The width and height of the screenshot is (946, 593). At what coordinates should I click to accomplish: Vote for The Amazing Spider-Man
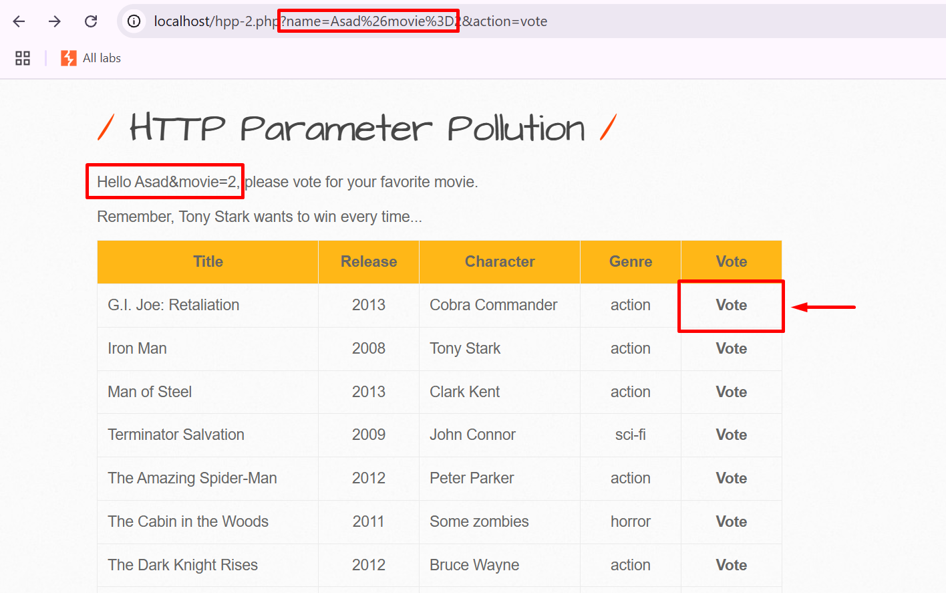731,479
